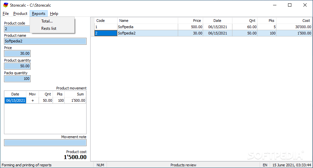The image size is (313, 168).
Task: Click Pks cell 5 in Softpedia row
Action: coord(267,27)
